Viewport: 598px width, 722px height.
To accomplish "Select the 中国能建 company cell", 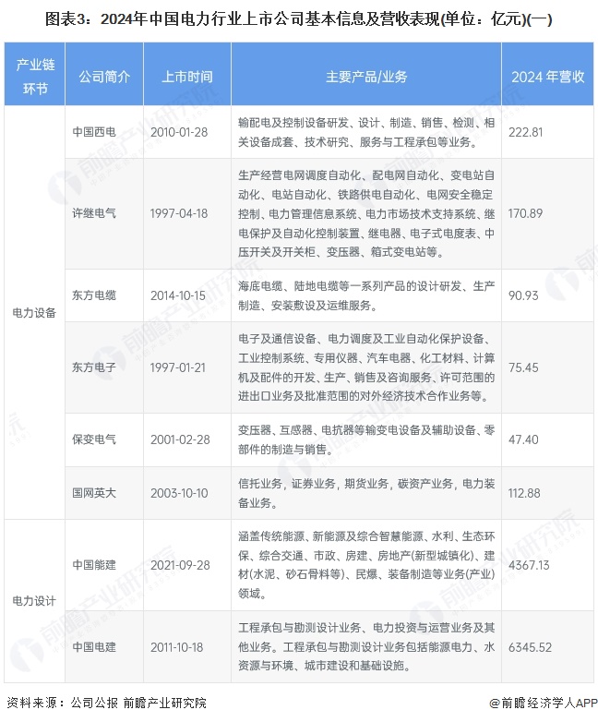I will point(104,565).
